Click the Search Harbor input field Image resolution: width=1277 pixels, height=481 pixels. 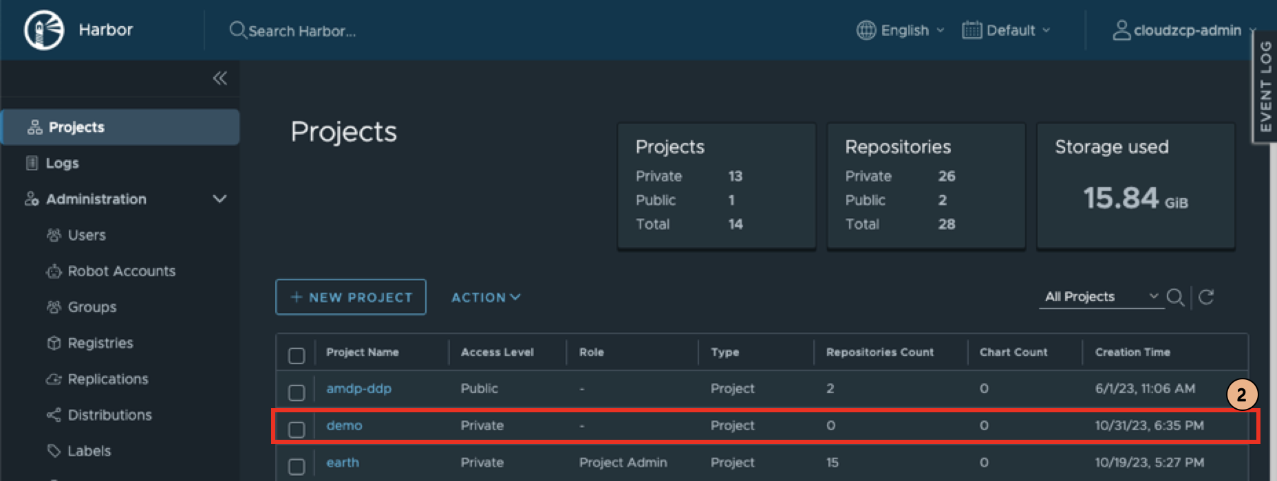tap(302, 31)
